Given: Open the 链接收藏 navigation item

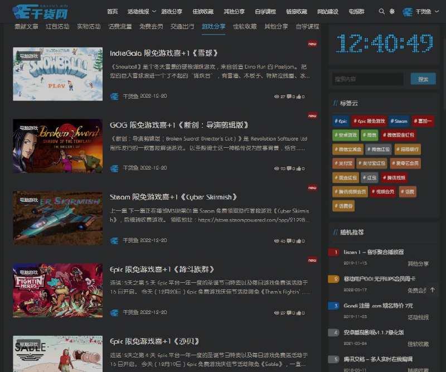Looking at the screenshot, I should [x=297, y=11].
